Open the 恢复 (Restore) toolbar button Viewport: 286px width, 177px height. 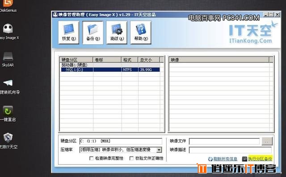pos(69,33)
